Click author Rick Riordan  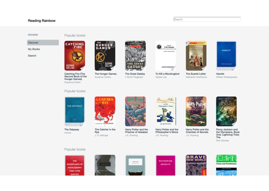(x=223, y=141)
